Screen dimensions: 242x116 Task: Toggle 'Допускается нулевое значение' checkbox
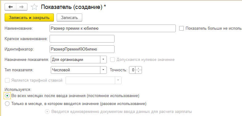[112, 60]
